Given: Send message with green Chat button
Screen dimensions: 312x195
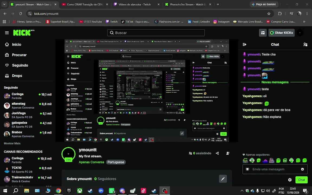Looking at the screenshot, I should (x=301, y=180).
